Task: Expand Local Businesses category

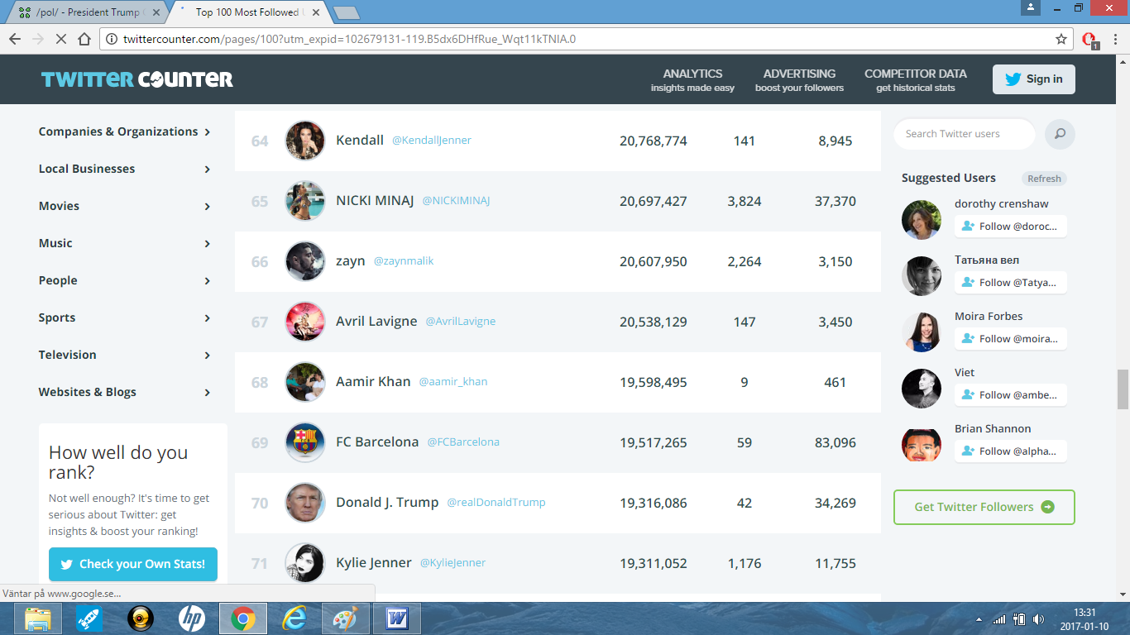Action: (125, 169)
